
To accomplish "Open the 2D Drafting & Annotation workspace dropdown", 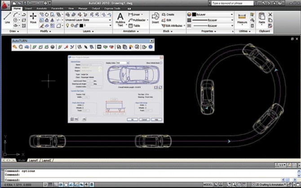I will [x=269, y=184].
